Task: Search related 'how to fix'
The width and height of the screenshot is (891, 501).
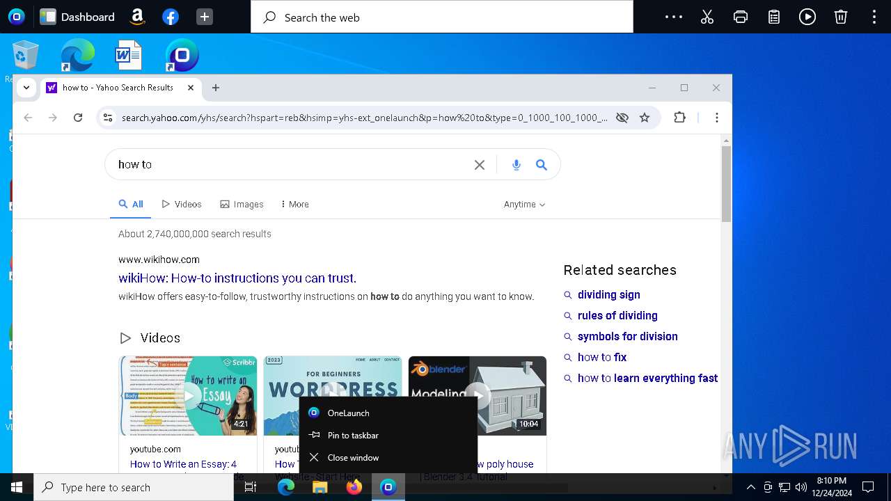Action: (x=602, y=358)
